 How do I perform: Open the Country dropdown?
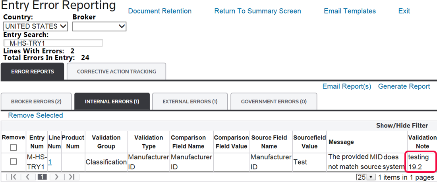[x=35, y=27]
